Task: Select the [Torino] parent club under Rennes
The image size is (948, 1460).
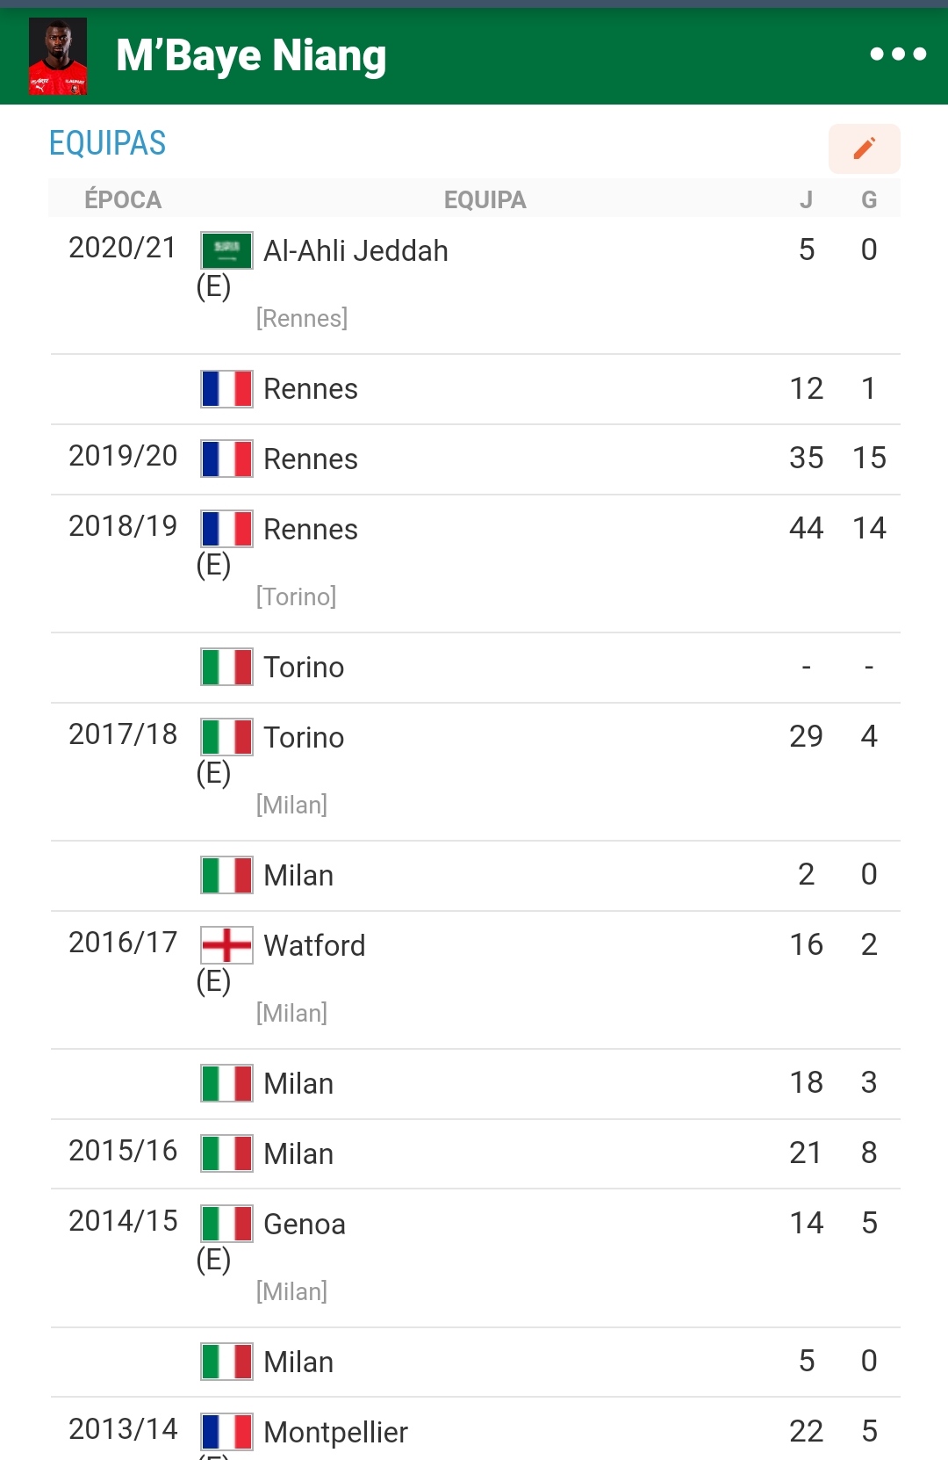Action: (296, 596)
